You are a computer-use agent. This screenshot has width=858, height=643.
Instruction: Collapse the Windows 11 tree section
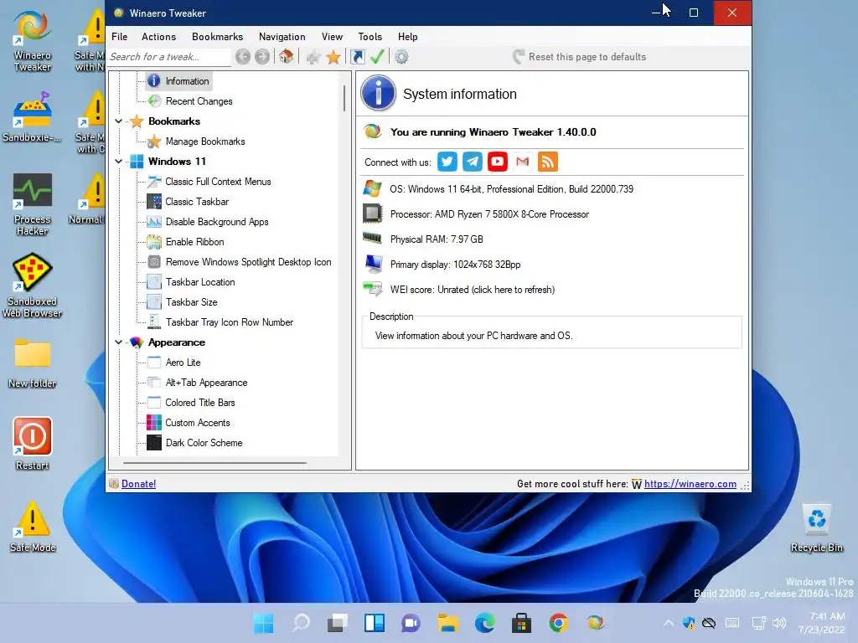click(118, 161)
